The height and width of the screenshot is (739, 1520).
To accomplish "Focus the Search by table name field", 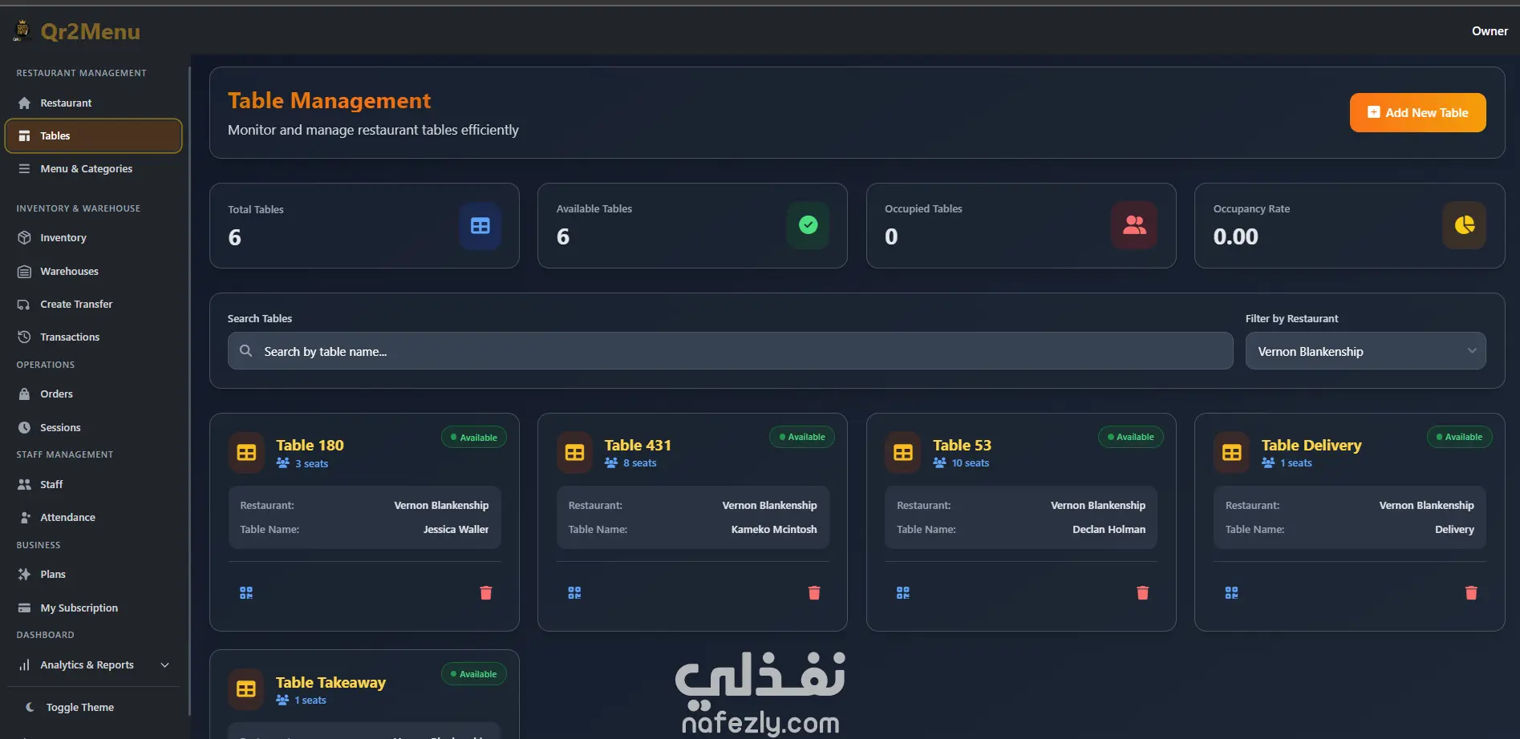I will click(730, 351).
